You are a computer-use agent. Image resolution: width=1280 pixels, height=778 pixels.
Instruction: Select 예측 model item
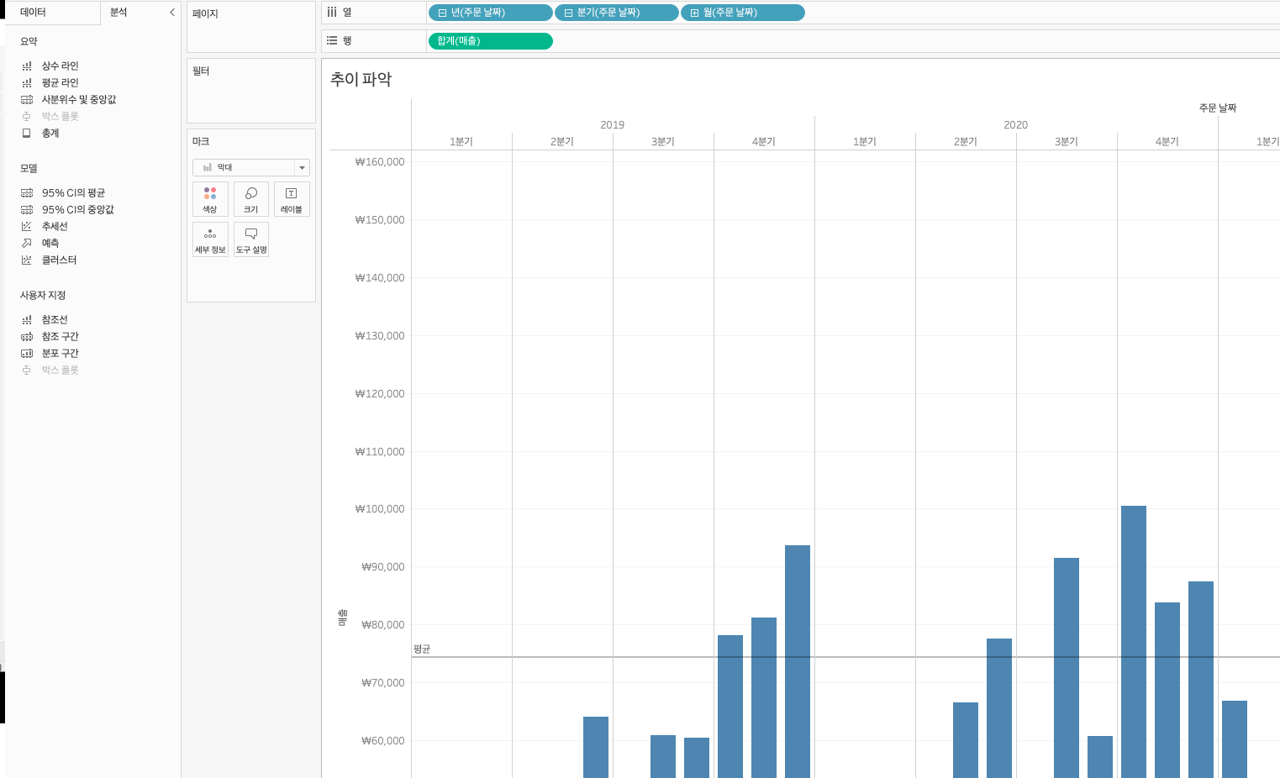coord(50,243)
